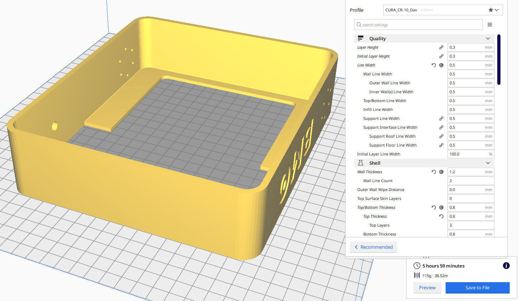This screenshot has width=519, height=301.
Task: Click the Top/Bottom Line Width value field
Action: click(x=471, y=101)
